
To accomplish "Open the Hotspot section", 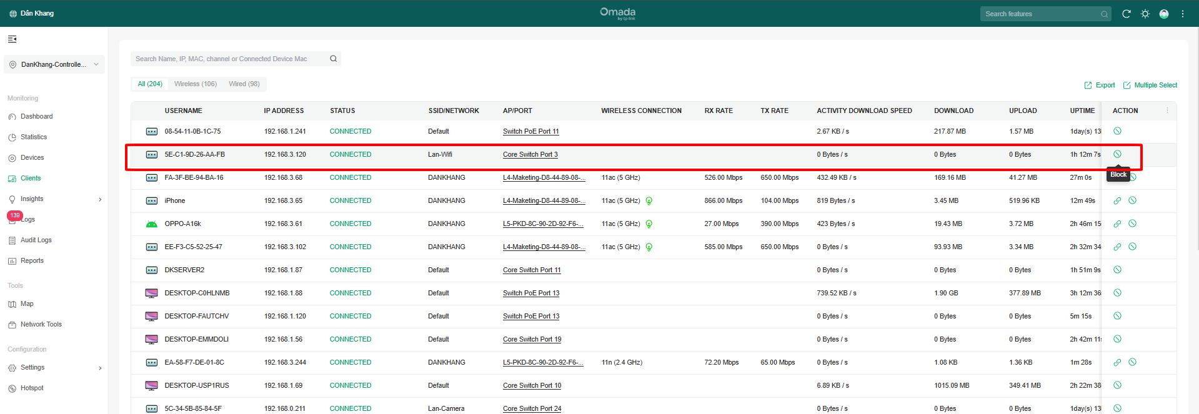I will (x=32, y=388).
